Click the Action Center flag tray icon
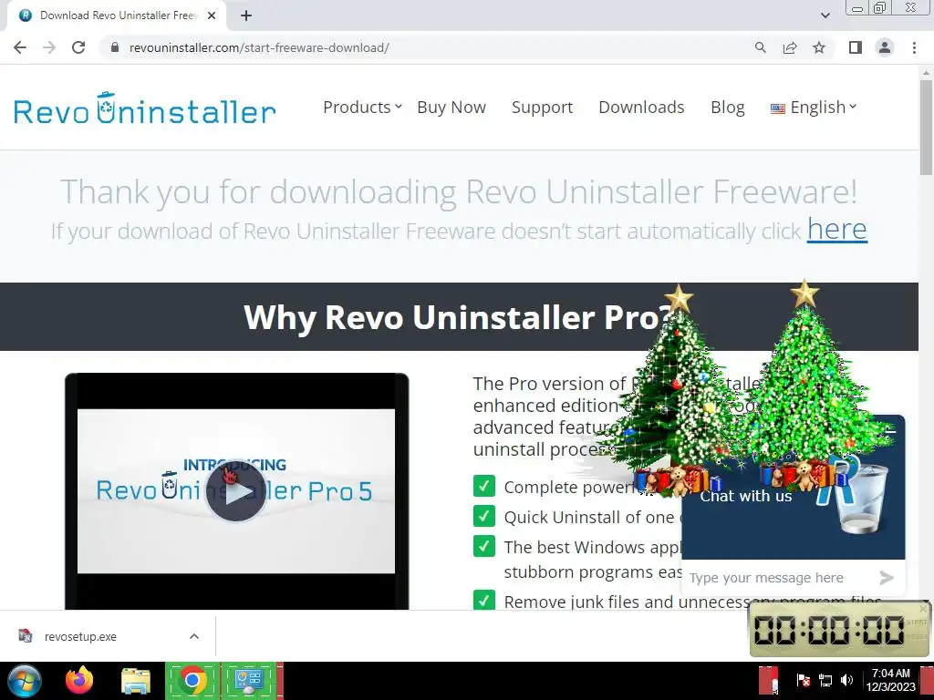Screen dimensions: 934x700 [x=803, y=680]
